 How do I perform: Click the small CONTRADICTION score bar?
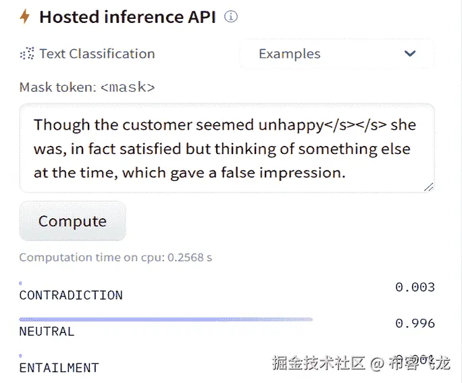[21, 282]
